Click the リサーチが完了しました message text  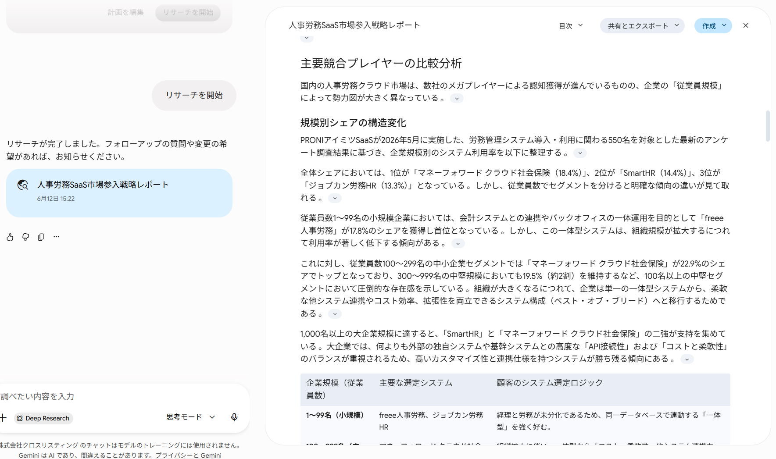click(117, 150)
